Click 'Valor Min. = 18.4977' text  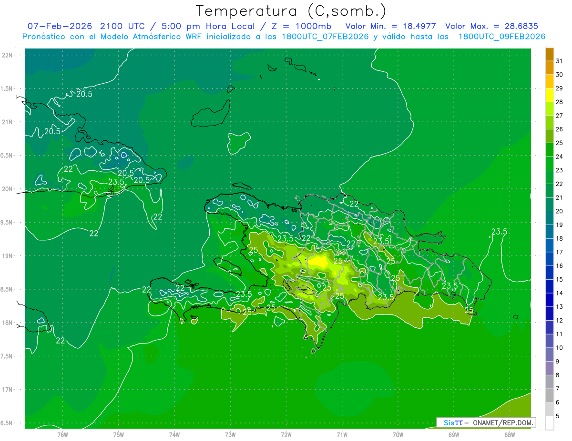391,26
